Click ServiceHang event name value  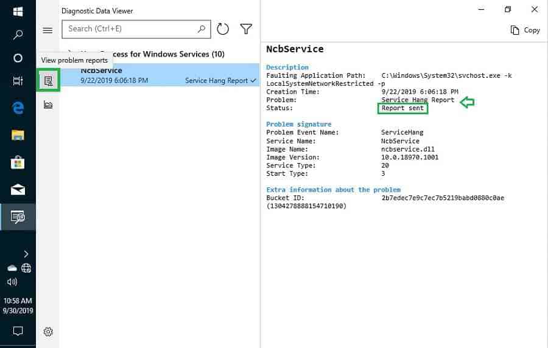[402, 132]
